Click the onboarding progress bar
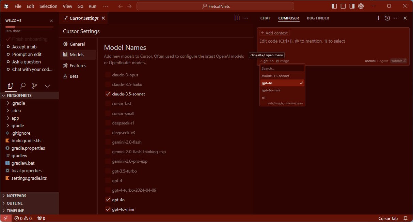Screen dimensions: 413x222 point(29,27)
